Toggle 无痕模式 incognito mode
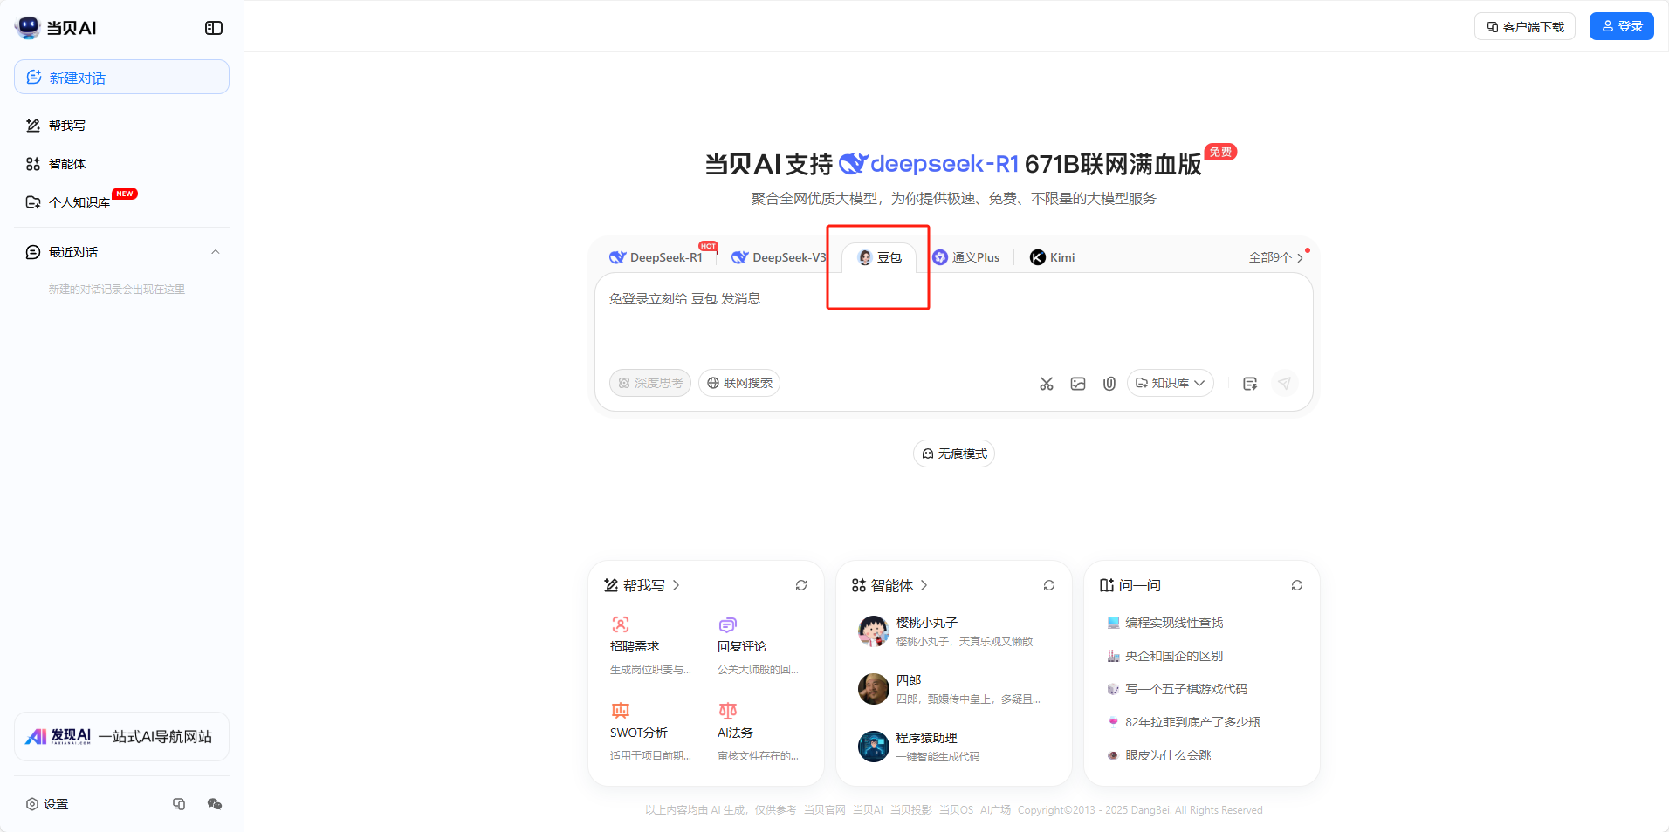Screen dimensions: 1669x832 954,454
